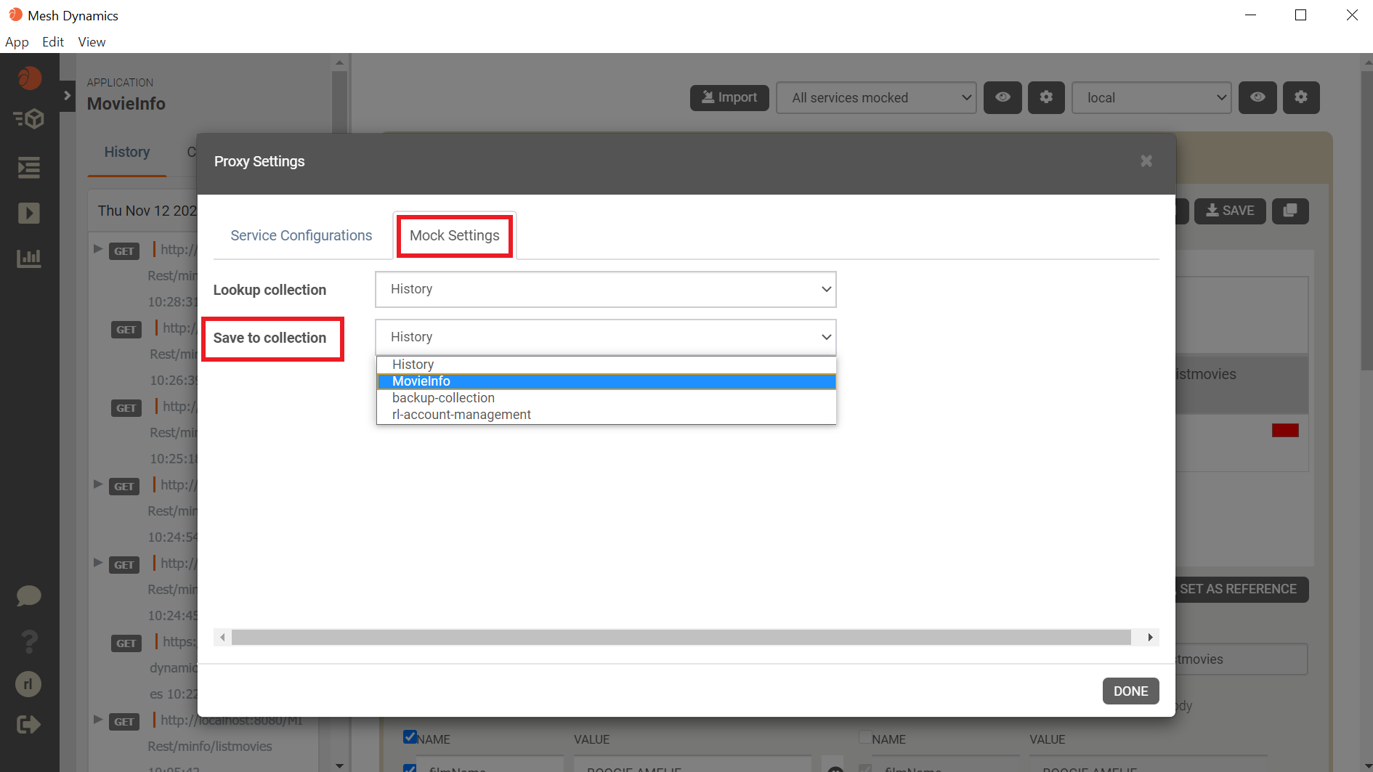Switch to Service Configurations tab

pyautogui.click(x=301, y=235)
